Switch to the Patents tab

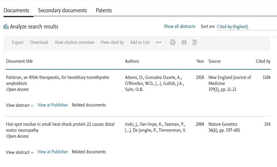coord(104,10)
